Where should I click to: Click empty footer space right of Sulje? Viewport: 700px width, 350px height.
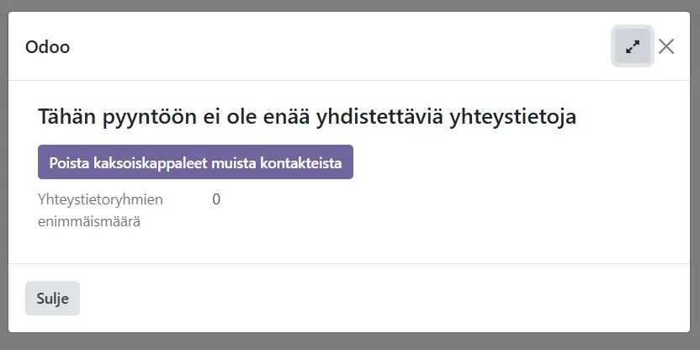(379, 298)
